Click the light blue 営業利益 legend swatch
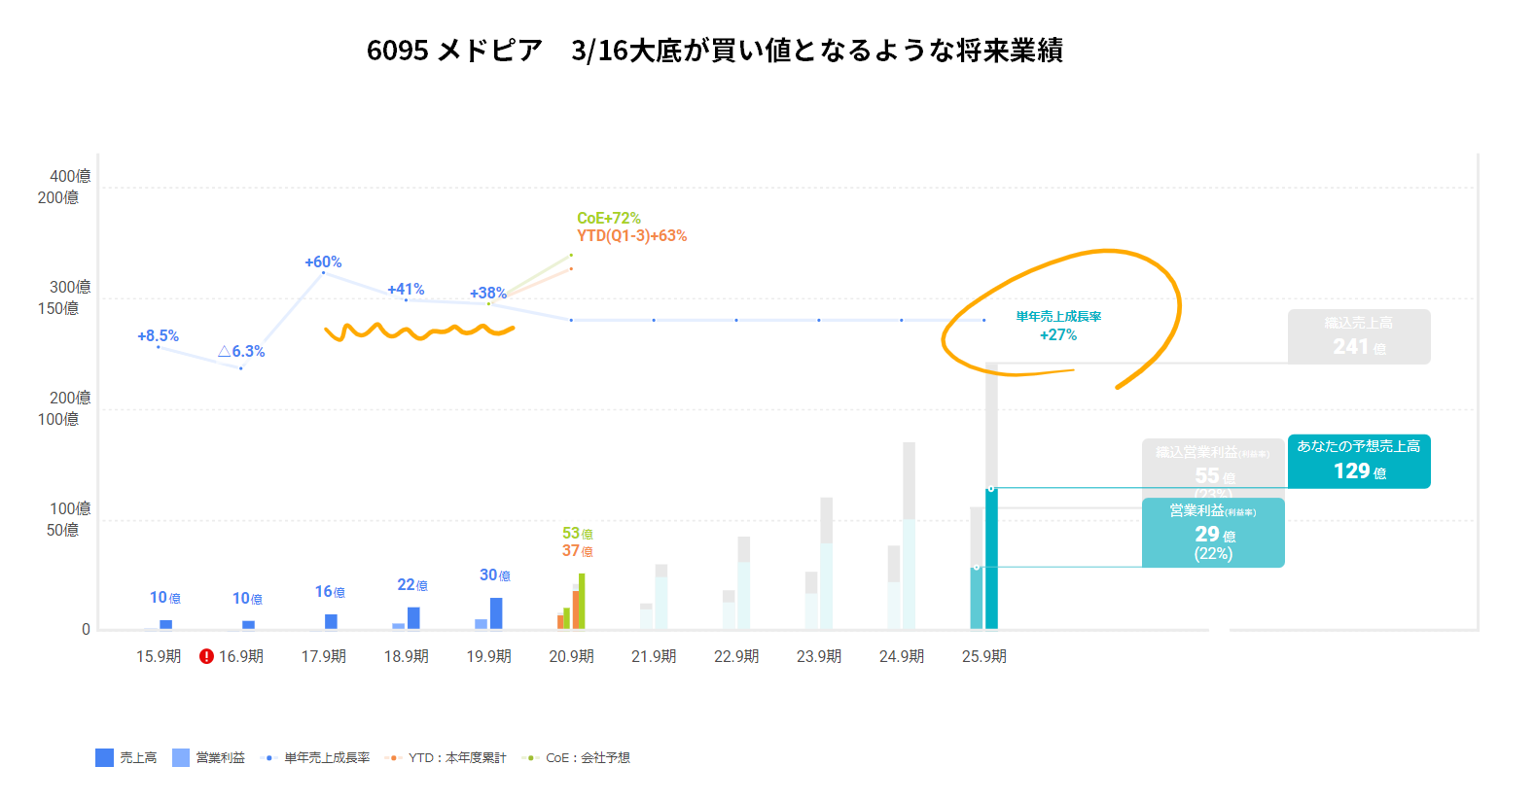1535x801 pixels. (x=181, y=757)
